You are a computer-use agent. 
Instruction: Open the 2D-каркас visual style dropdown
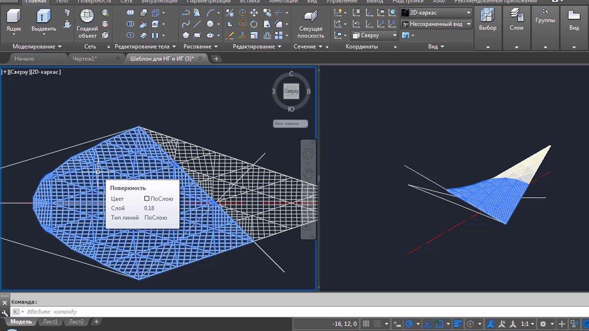coord(436,13)
